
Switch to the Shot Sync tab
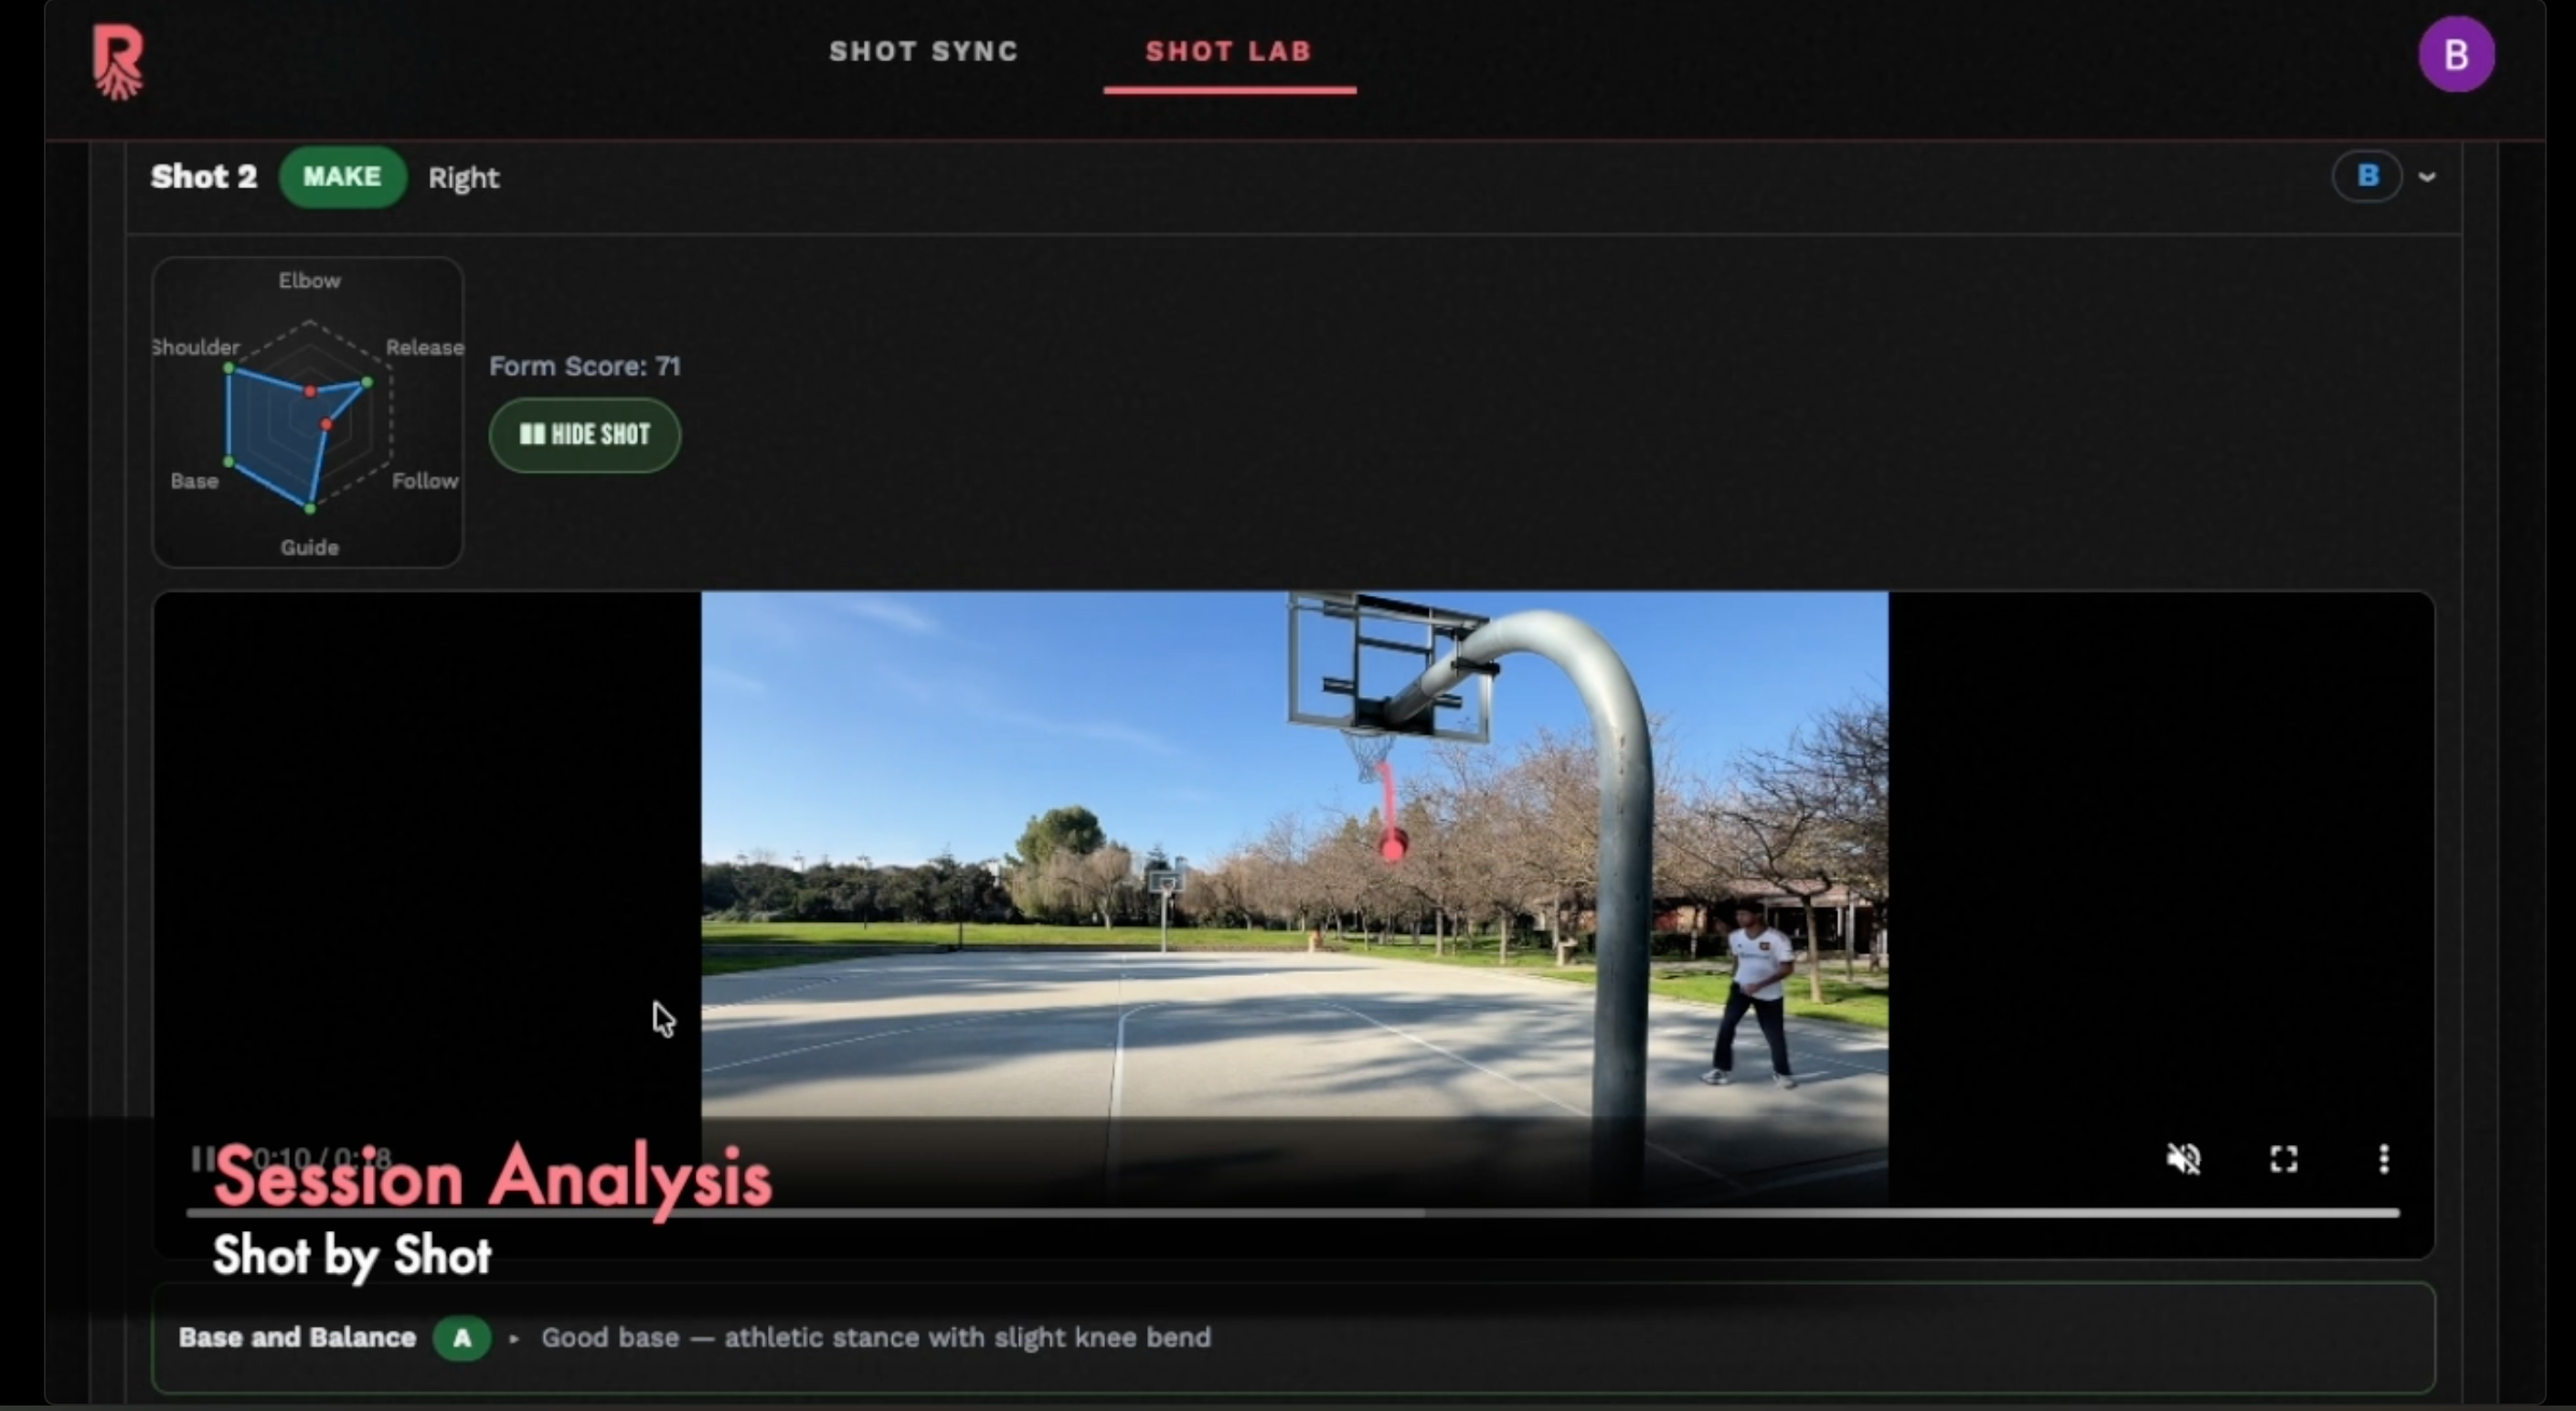pyautogui.click(x=923, y=52)
